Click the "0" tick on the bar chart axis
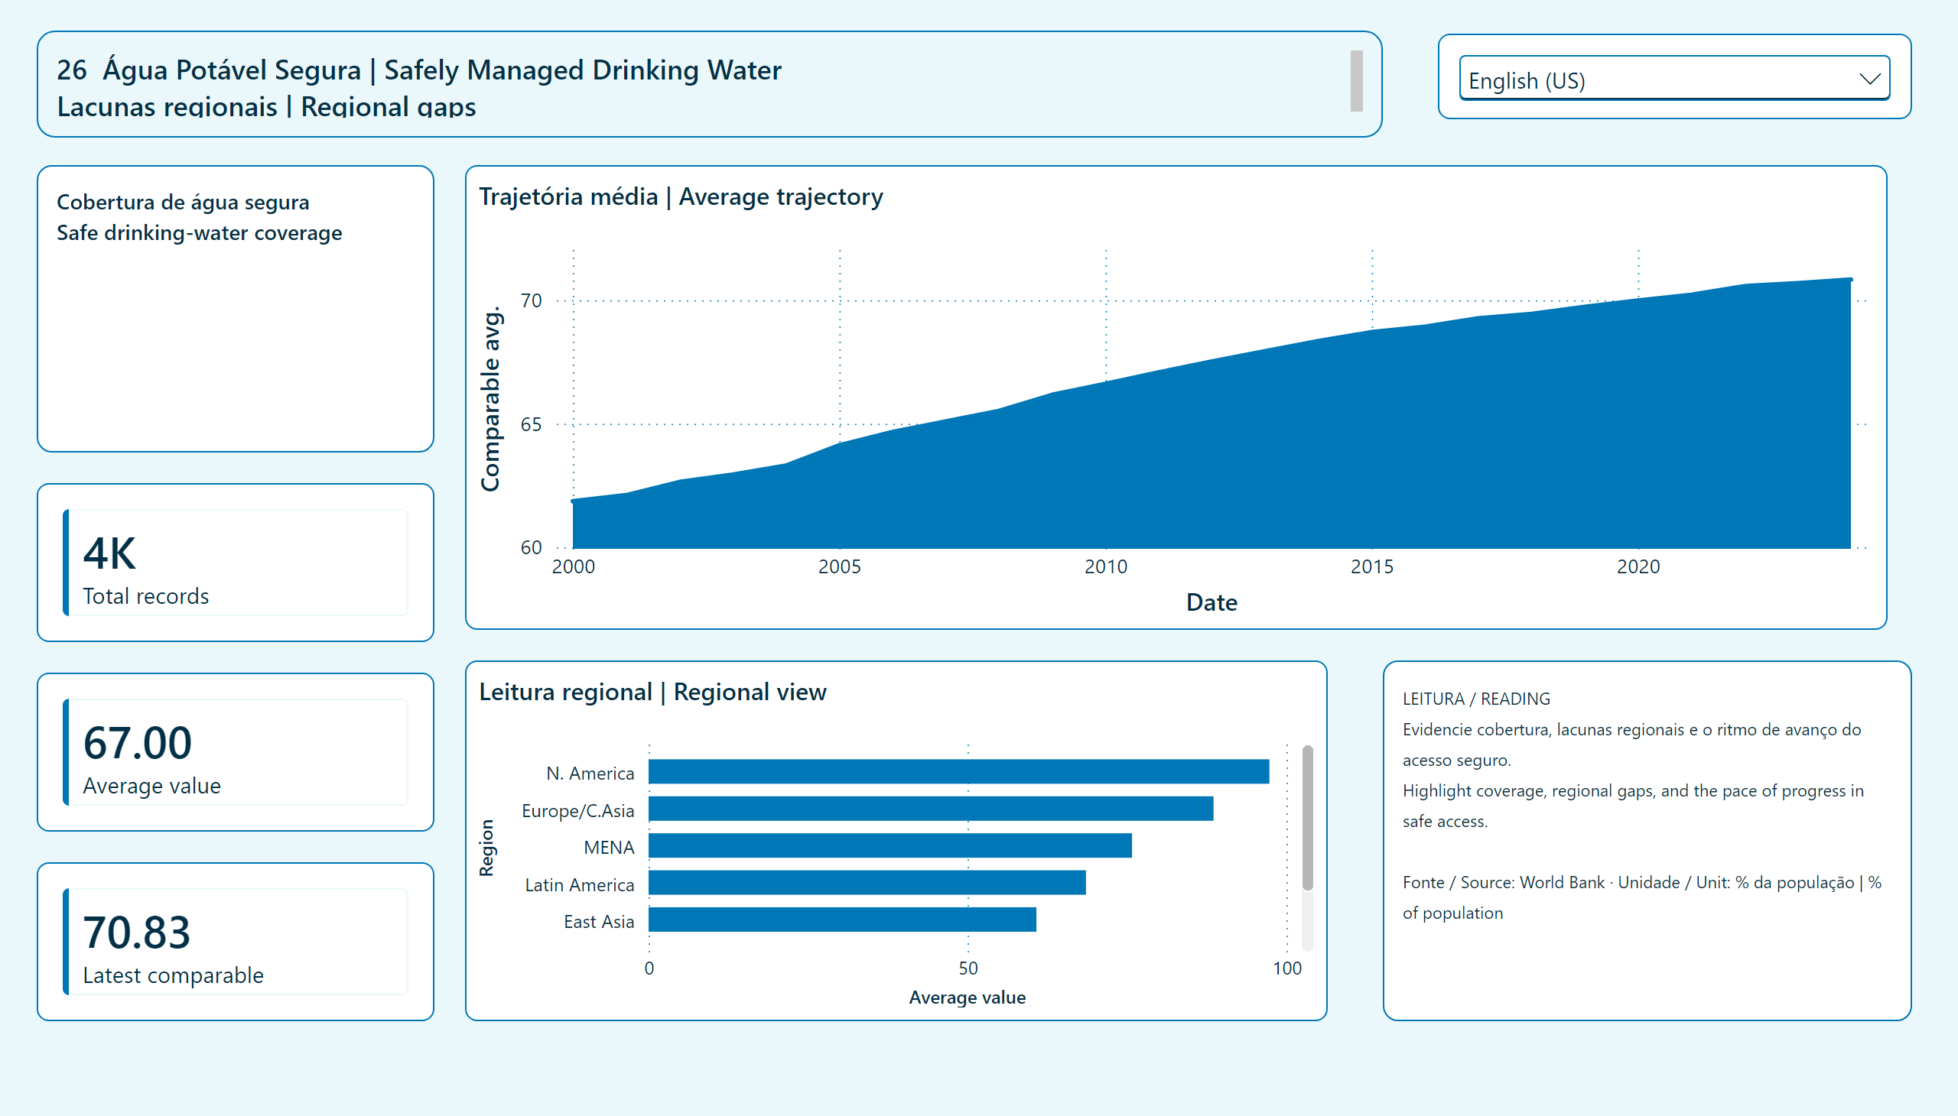Viewport: 1958px width, 1116px height. point(649,968)
